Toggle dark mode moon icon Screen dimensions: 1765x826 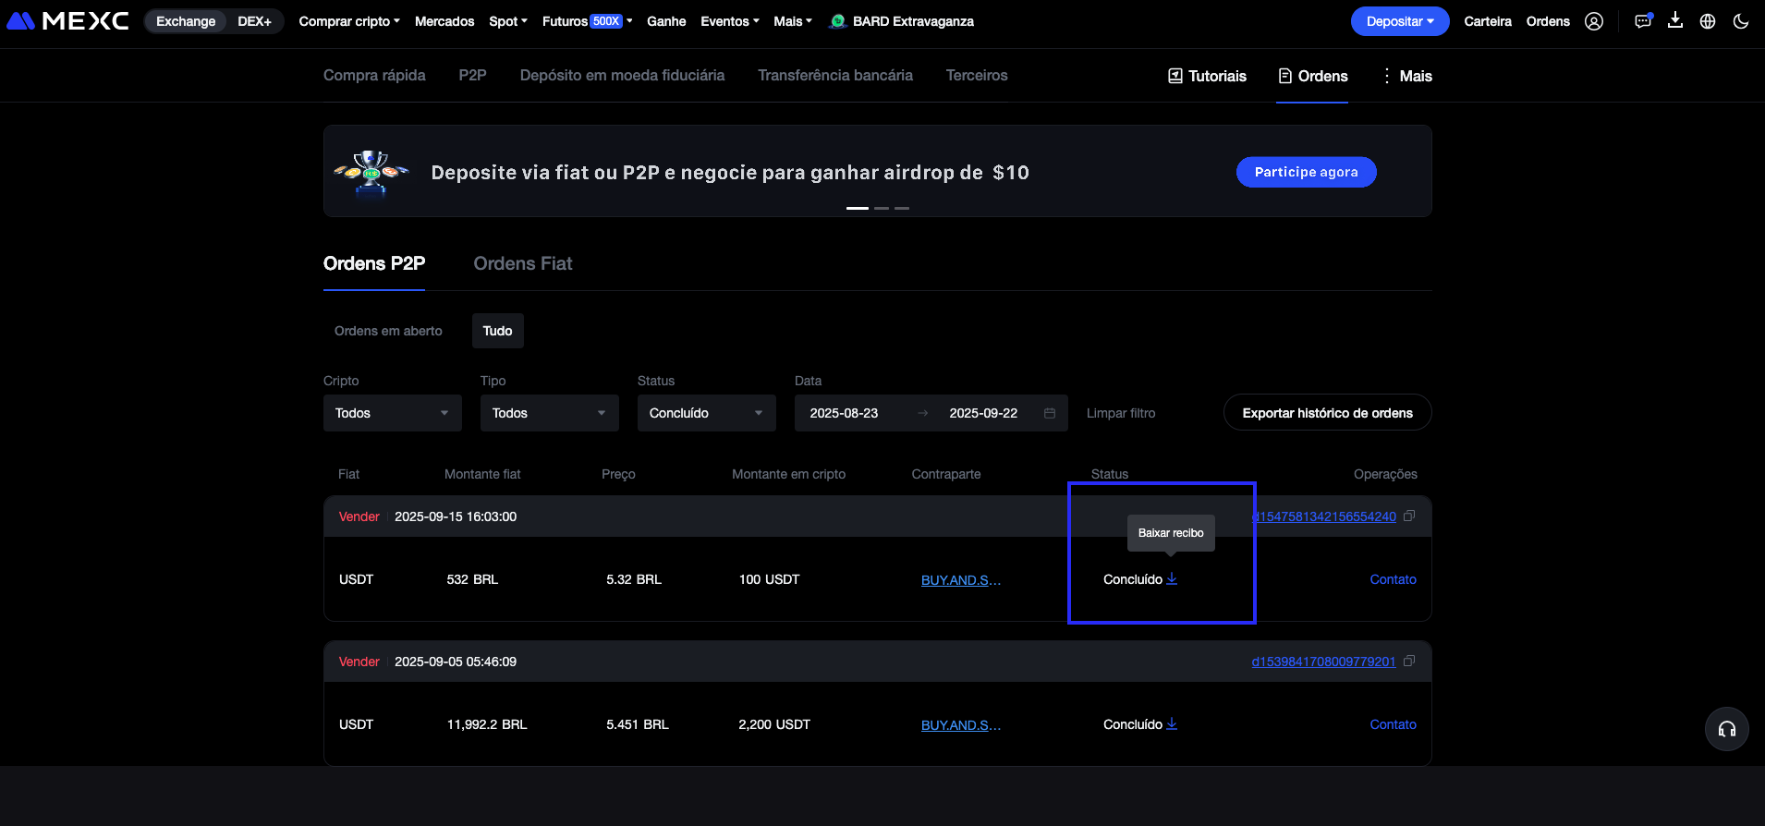[1741, 21]
